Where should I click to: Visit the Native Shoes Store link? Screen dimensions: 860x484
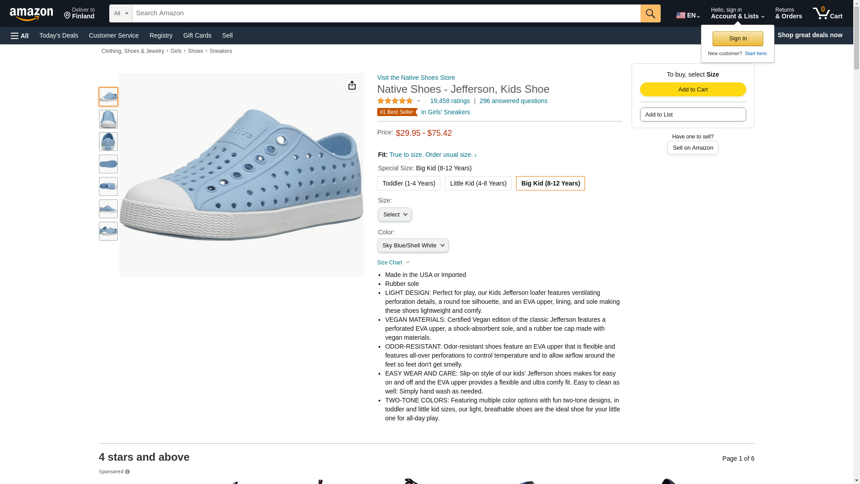pos(416,78)
